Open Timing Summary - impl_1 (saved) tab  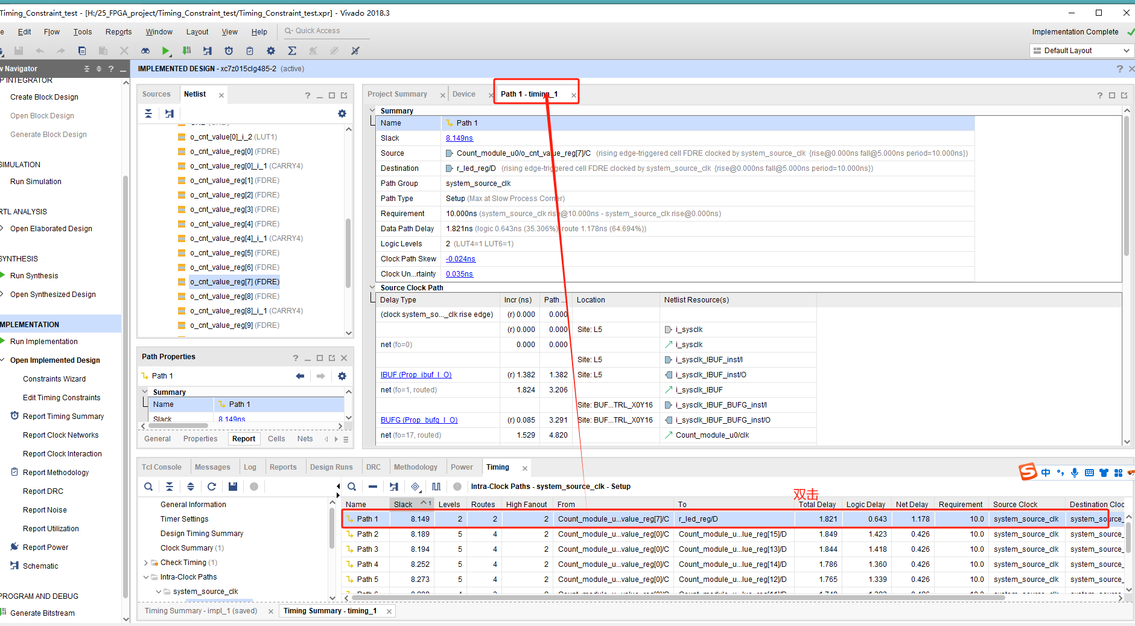[201, 611]
